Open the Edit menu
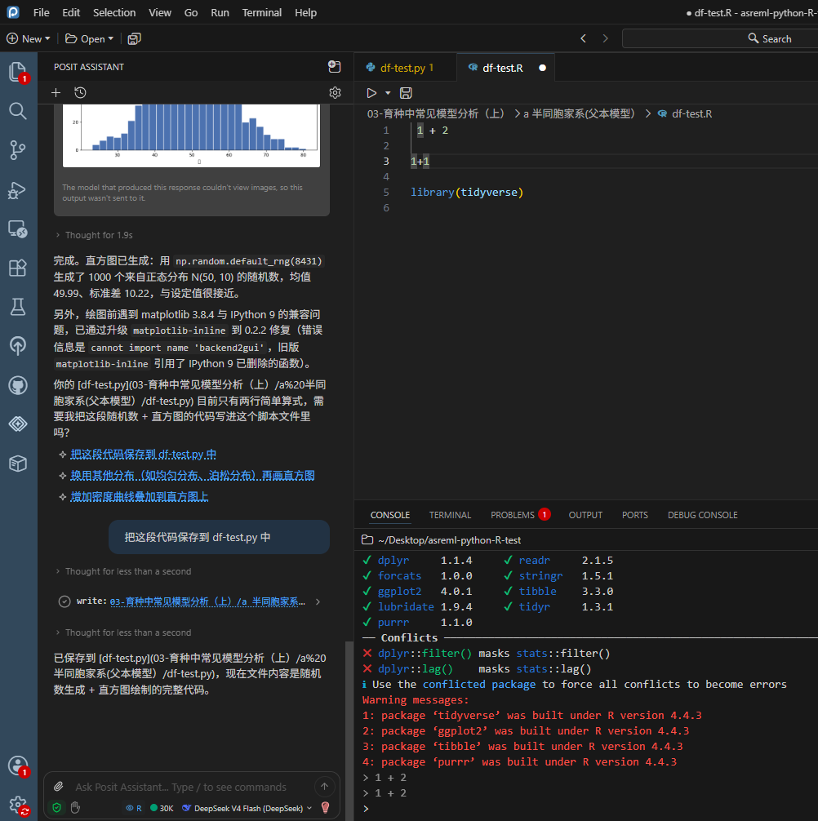 tap(71, 12)
